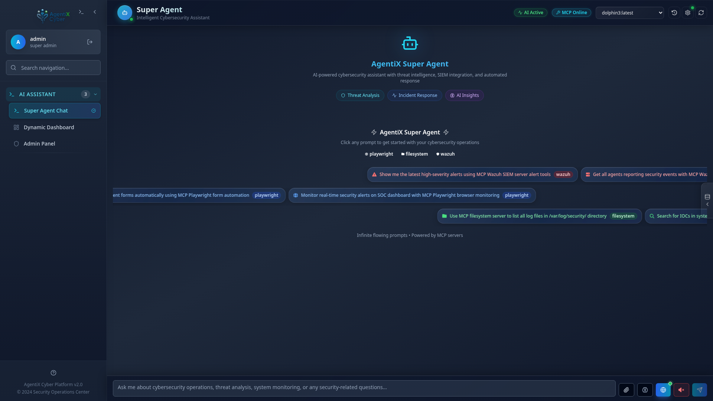Open the help circle icon at sidebar bottom
713x401 pixels.
pyautogui.click(x=53, y=373)
